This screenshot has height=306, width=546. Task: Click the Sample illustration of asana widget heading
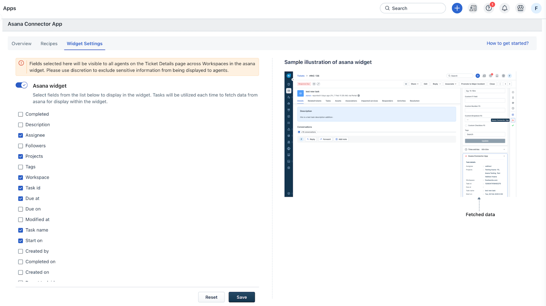click(x=328, y=62)
